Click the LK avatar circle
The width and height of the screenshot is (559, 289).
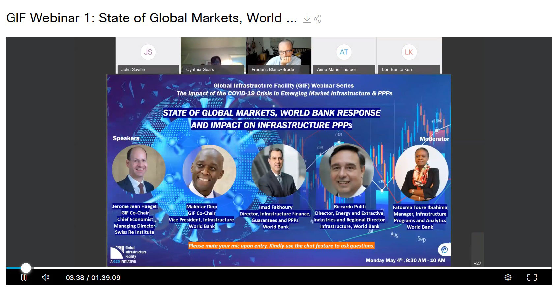(x=409, y=52)
